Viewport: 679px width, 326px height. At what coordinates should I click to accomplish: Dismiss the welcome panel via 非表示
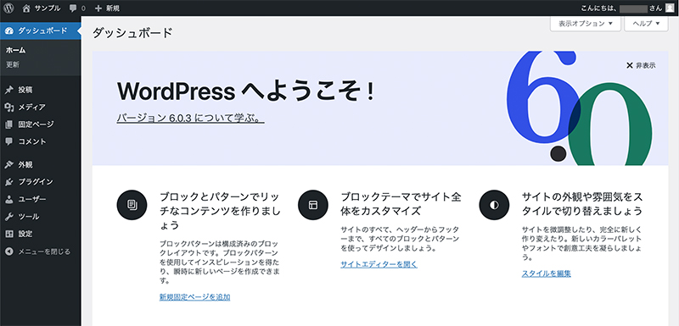point(641,66)
